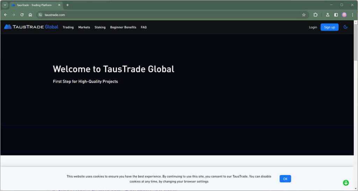
Task: Click the Login link
Action: (313, 27)
